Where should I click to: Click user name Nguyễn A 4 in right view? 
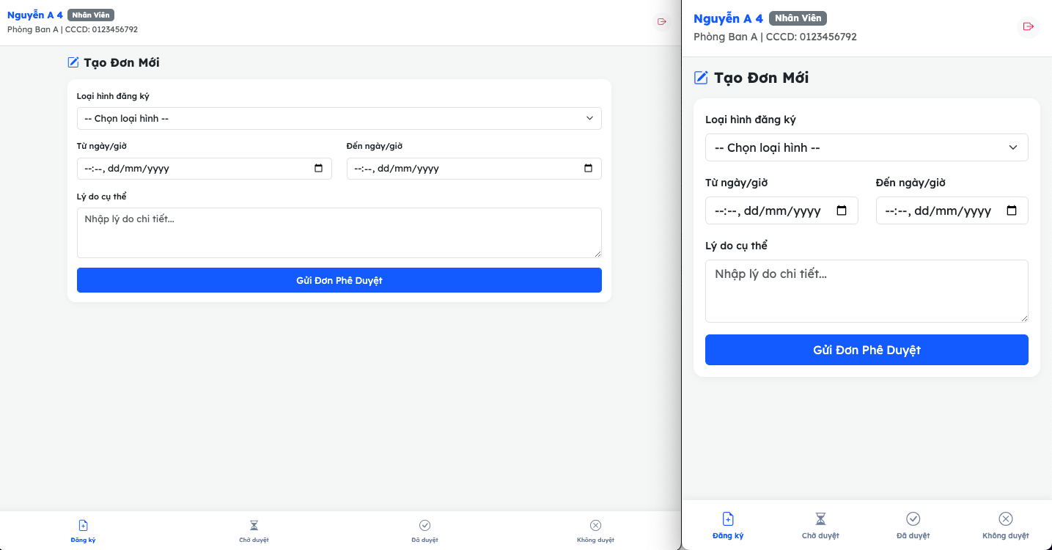pos(728,18)
